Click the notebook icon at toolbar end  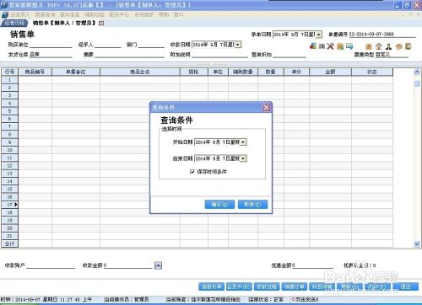408,46
